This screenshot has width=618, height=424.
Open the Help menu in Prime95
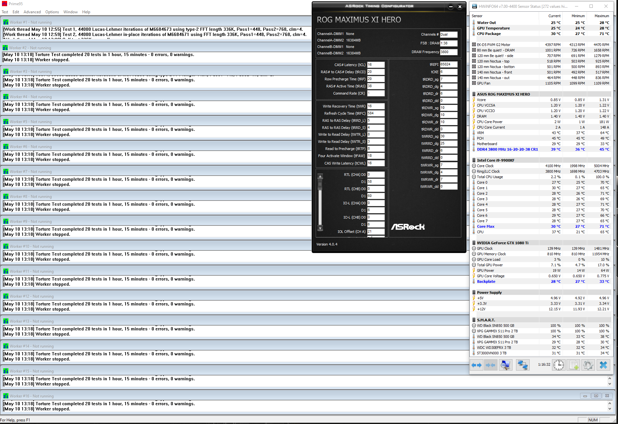tap(86, 12)
